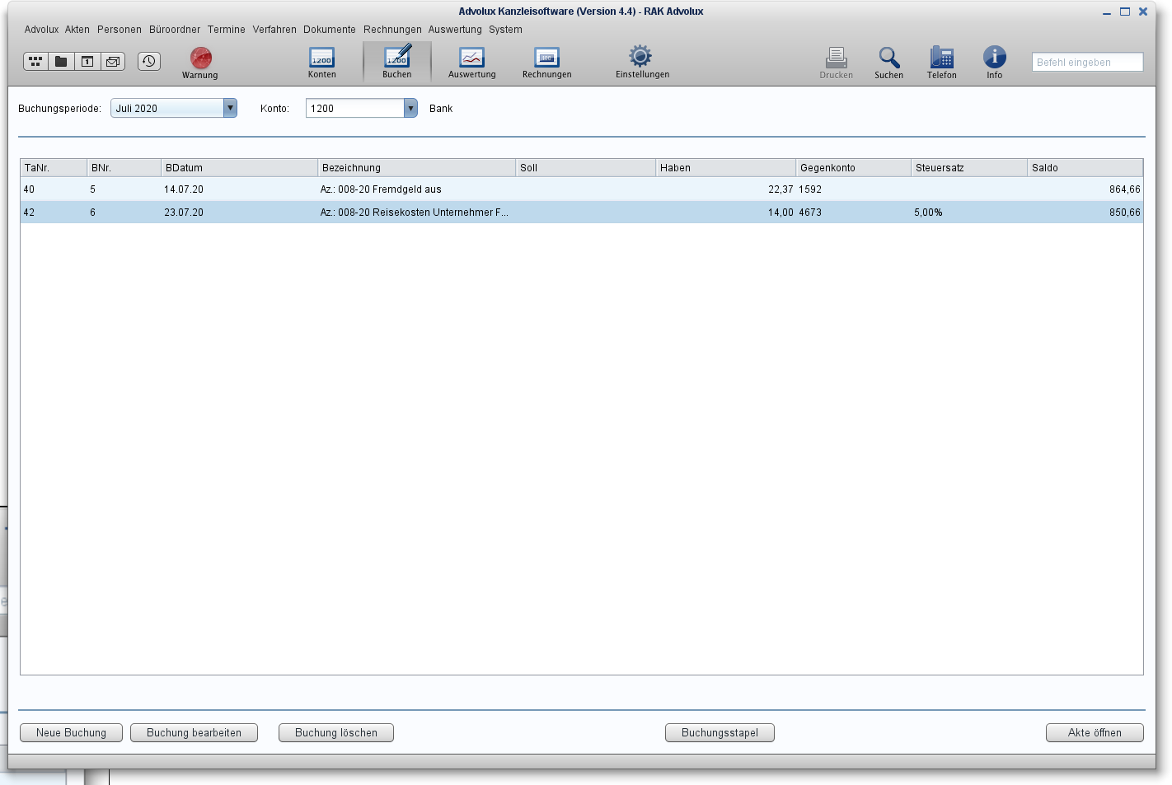This screenshot has height=785, width=1172.
Task: Click the Akte öffnen button
Action: pyautogui.click(x=1095, y=733)
